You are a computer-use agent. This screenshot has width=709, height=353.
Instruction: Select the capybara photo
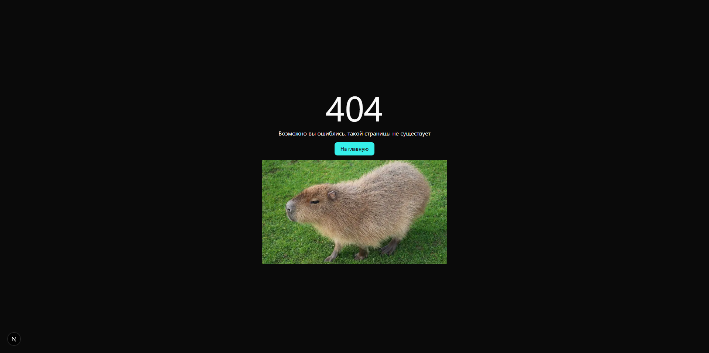pyautogui.click(x=354, y=212)
